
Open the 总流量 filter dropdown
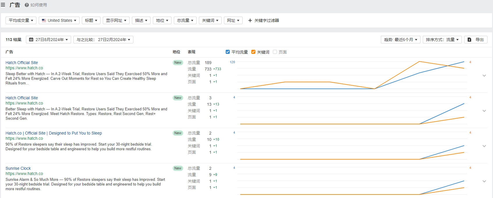185,20
